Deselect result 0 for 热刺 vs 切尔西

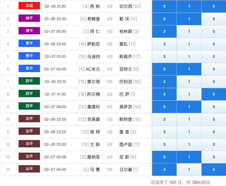pos(214,6)
